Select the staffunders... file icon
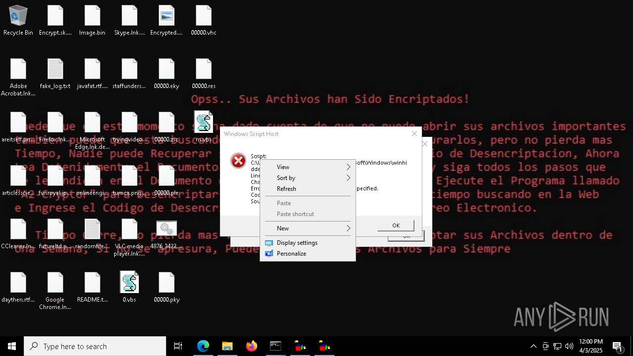Image resolution: width=633 pixels, height=356 pixels. (130, 74)
